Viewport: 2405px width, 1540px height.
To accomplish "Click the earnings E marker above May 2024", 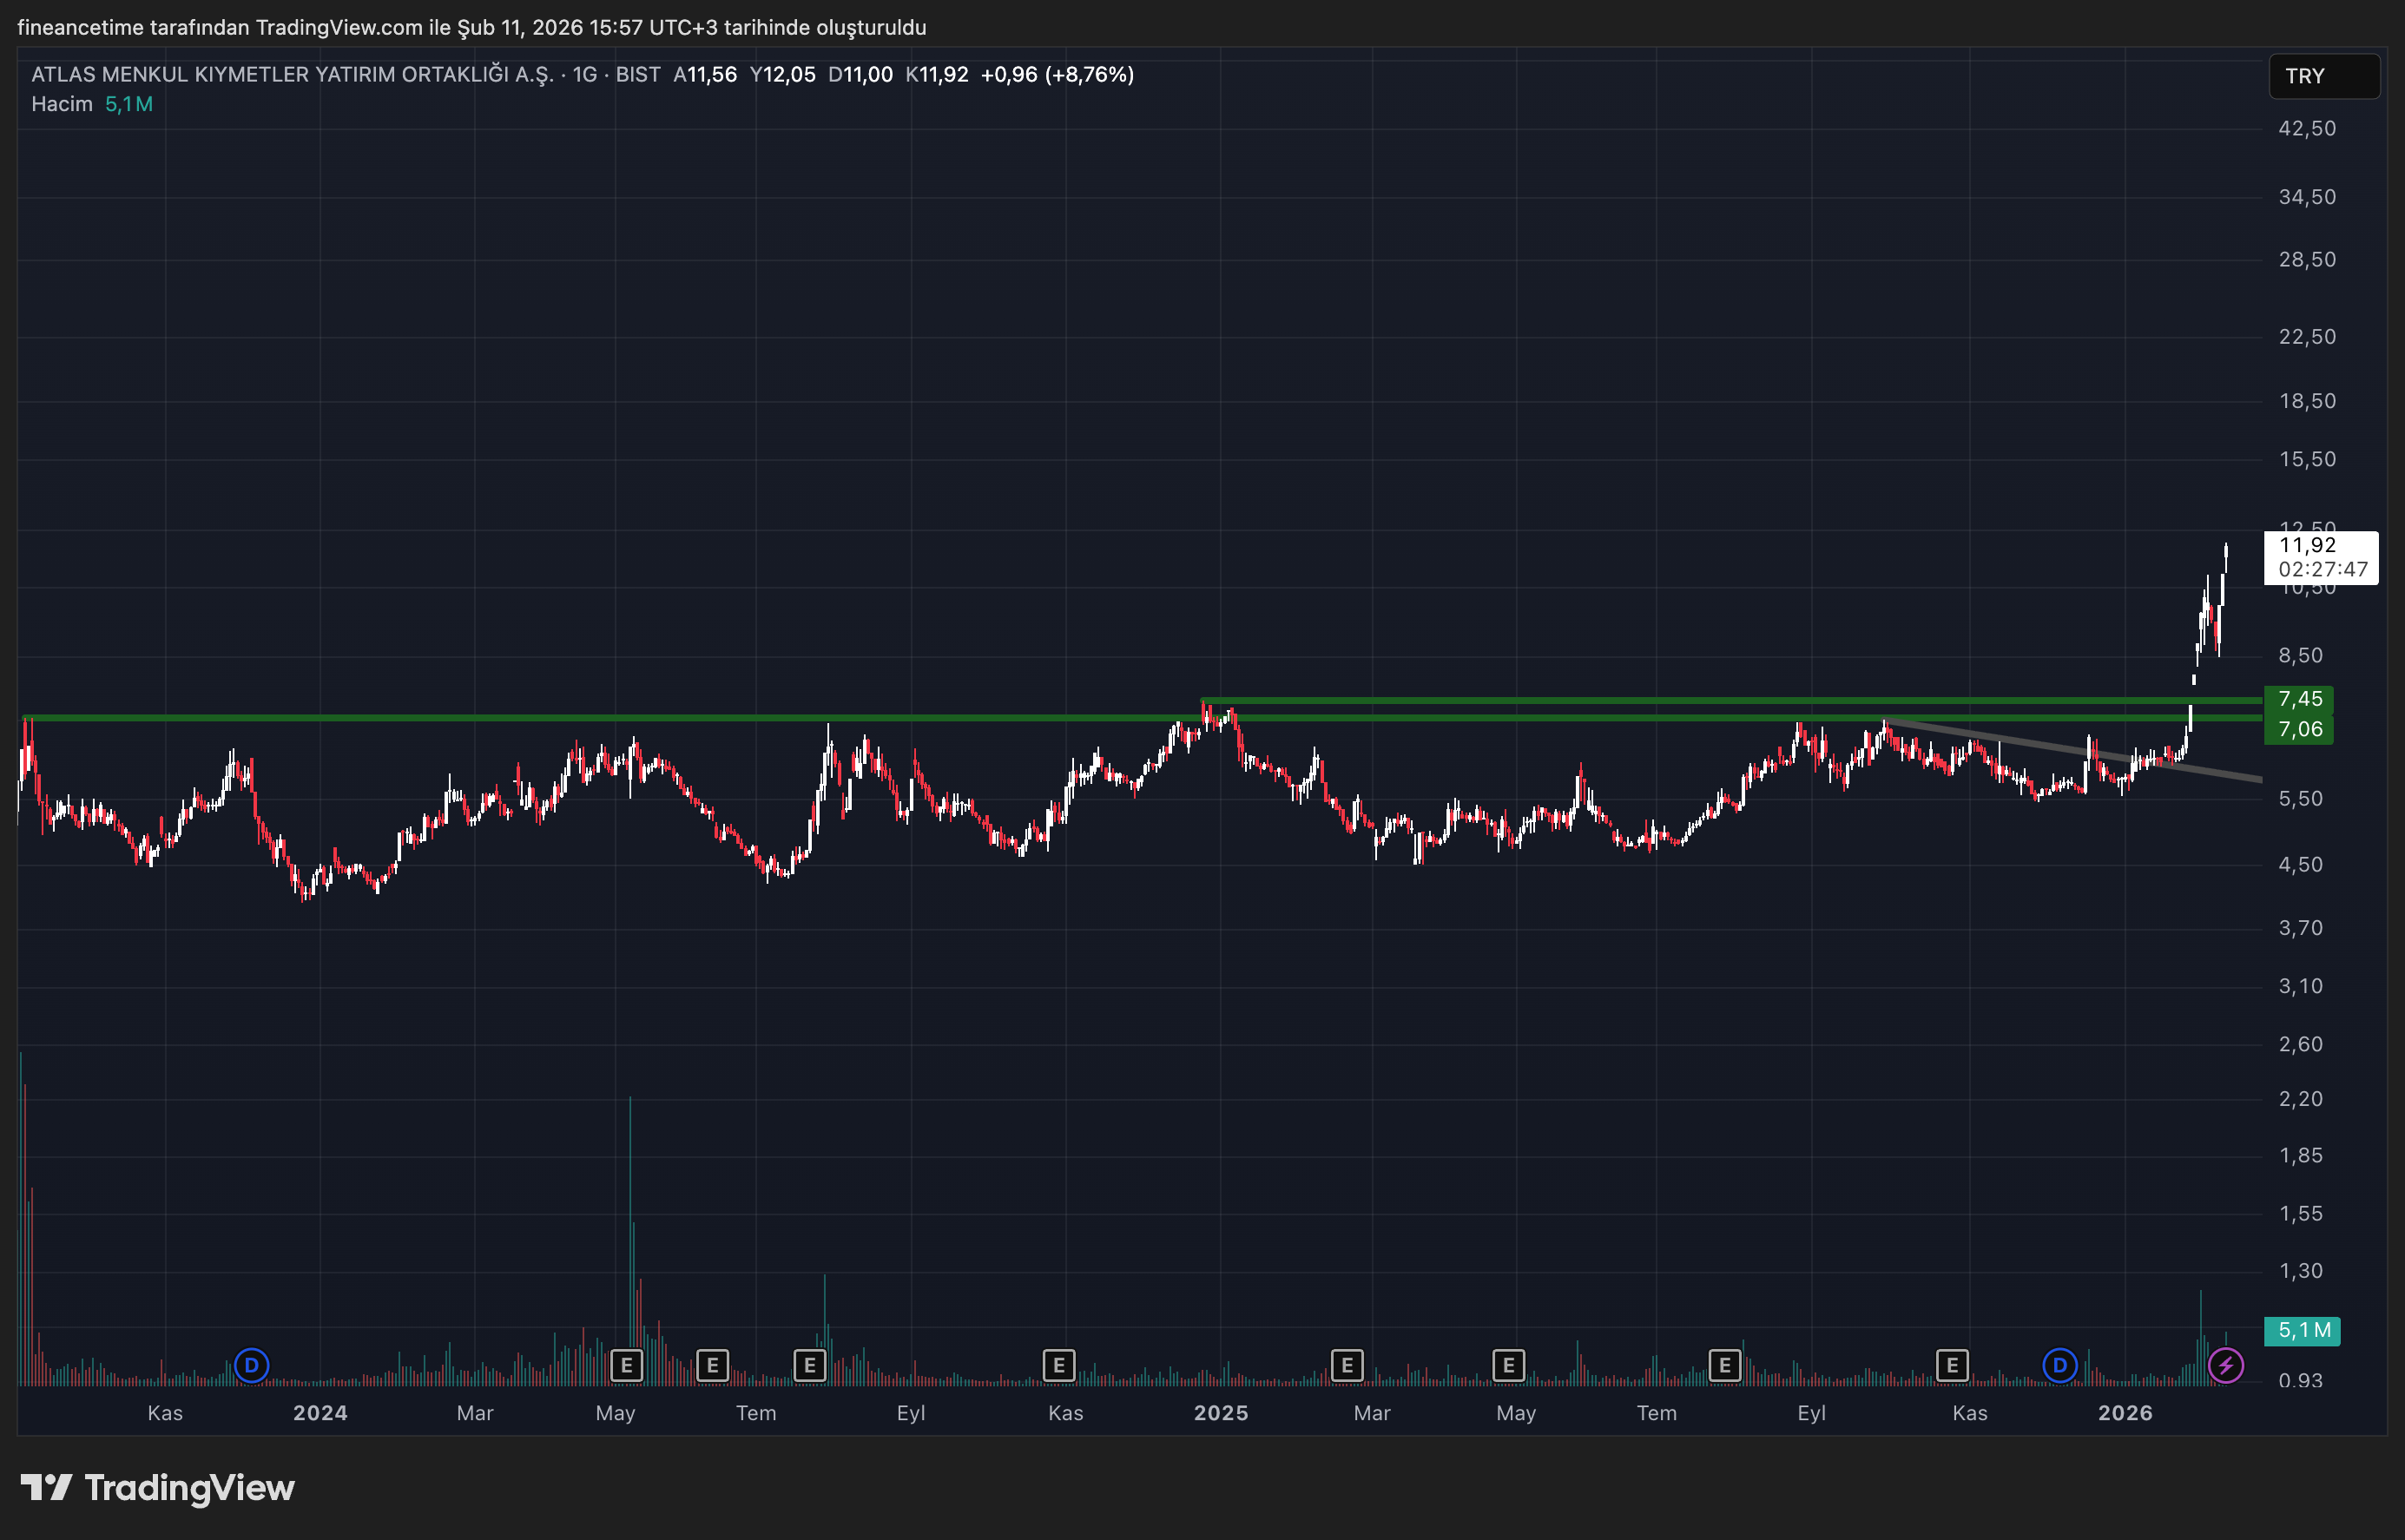I will [x=626, y=1365].
